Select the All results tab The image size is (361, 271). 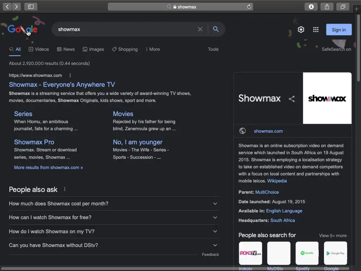[x=15, y=49]
